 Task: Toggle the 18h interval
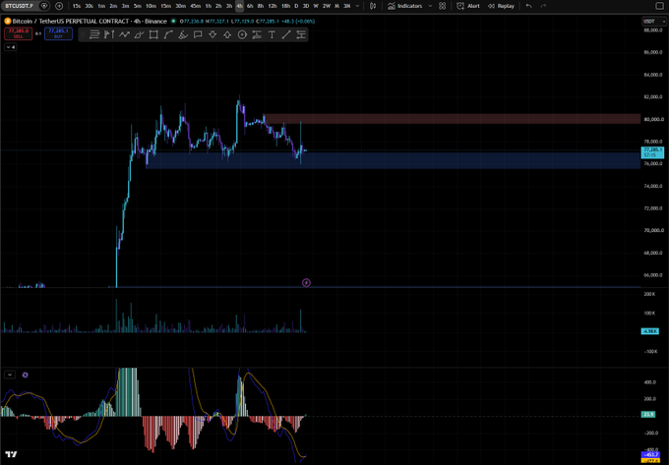click(x=285, y=6)
